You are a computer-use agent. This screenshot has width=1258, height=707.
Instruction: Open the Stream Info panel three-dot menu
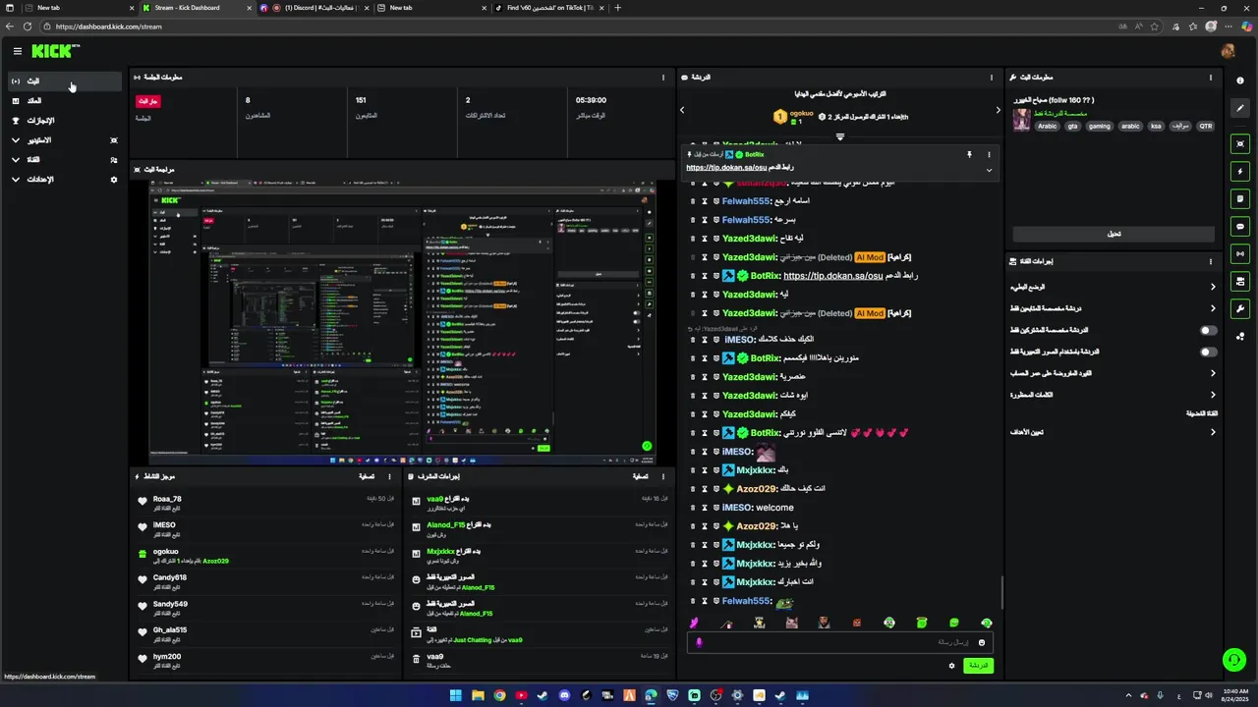point(1211,78)
